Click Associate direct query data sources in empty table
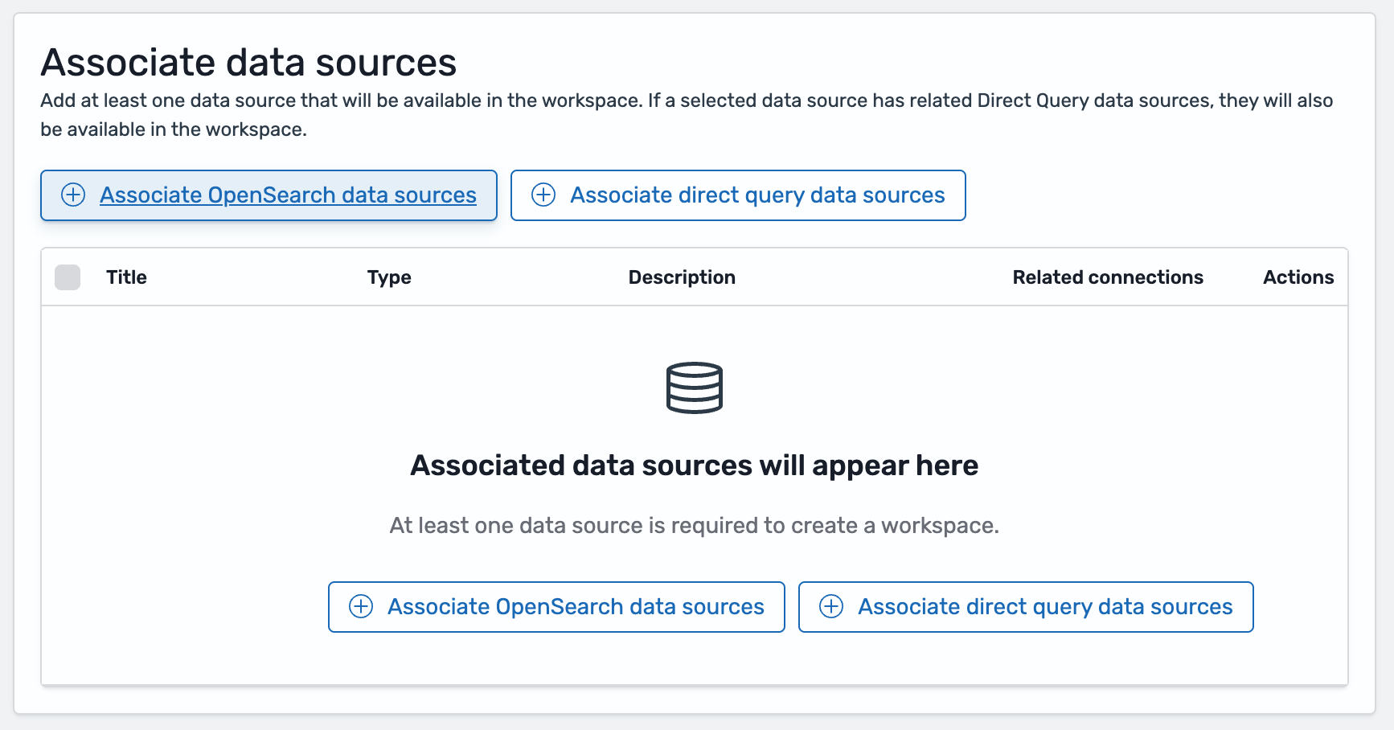The height and width of the screenshot is (730, 1394). pyautogui.click(x=1026, y=607)
